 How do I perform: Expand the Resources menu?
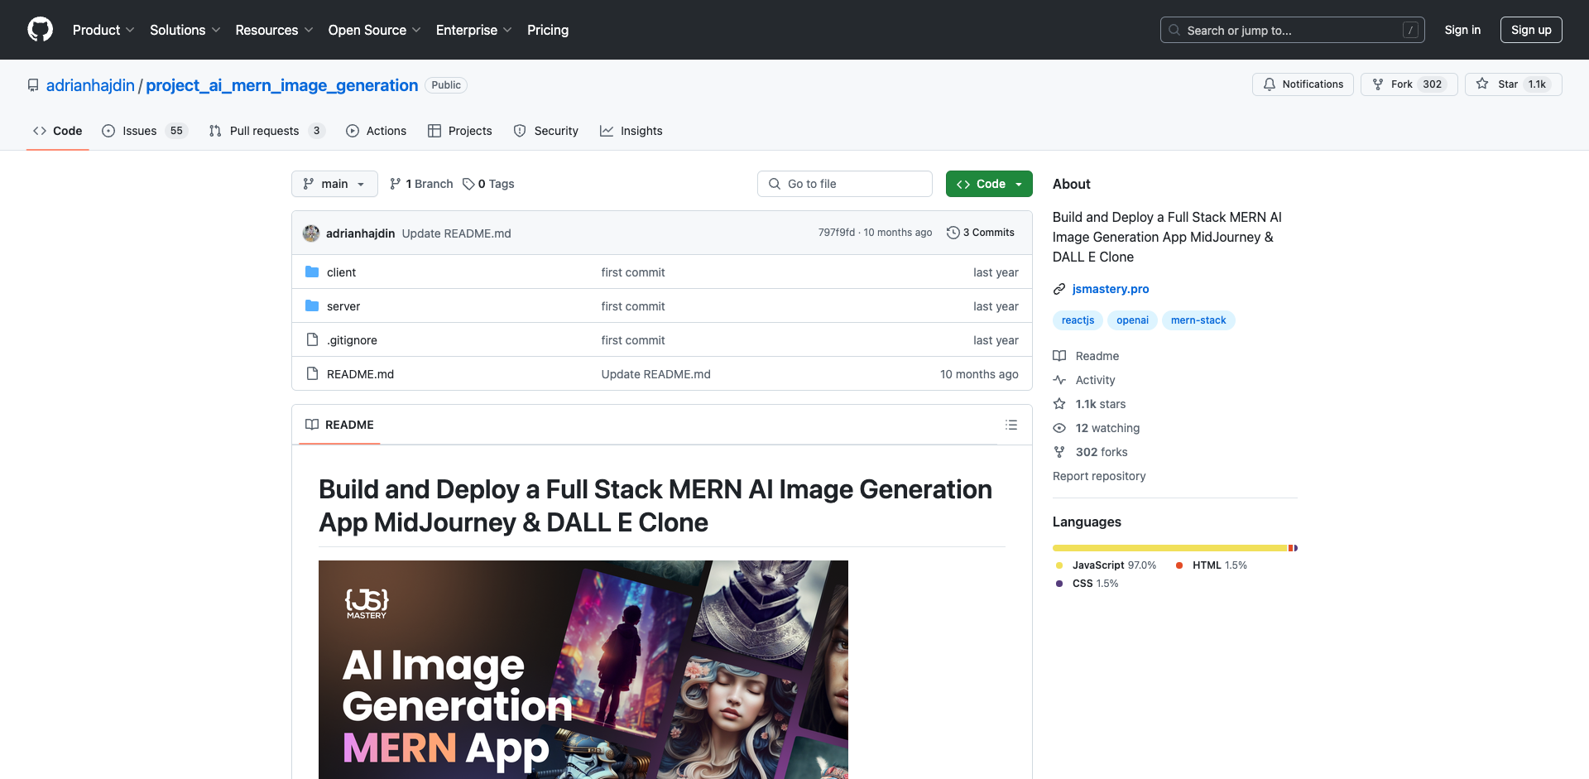(x=274, y=30)
